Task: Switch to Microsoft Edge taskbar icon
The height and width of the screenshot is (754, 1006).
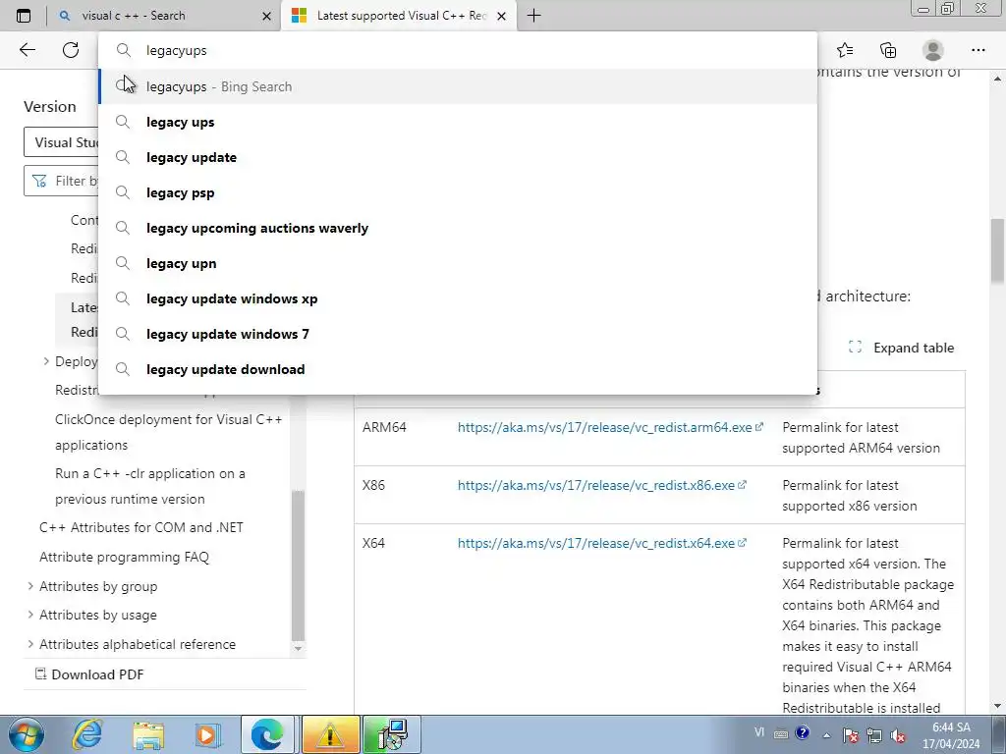Action: 267,734
